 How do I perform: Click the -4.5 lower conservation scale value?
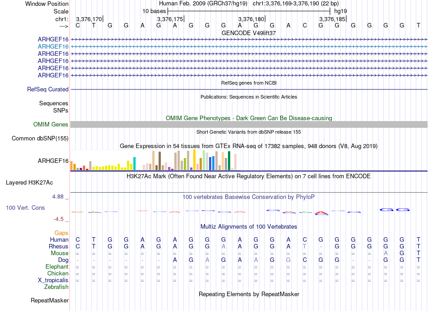click(x=59, y=219)
